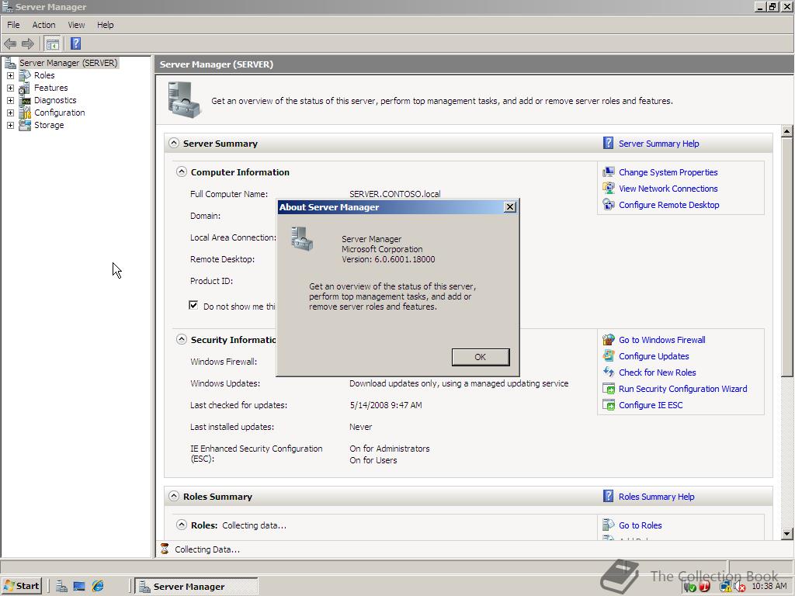
Task: Click the Go to Roles icon
Action: (x=609, y=525)
